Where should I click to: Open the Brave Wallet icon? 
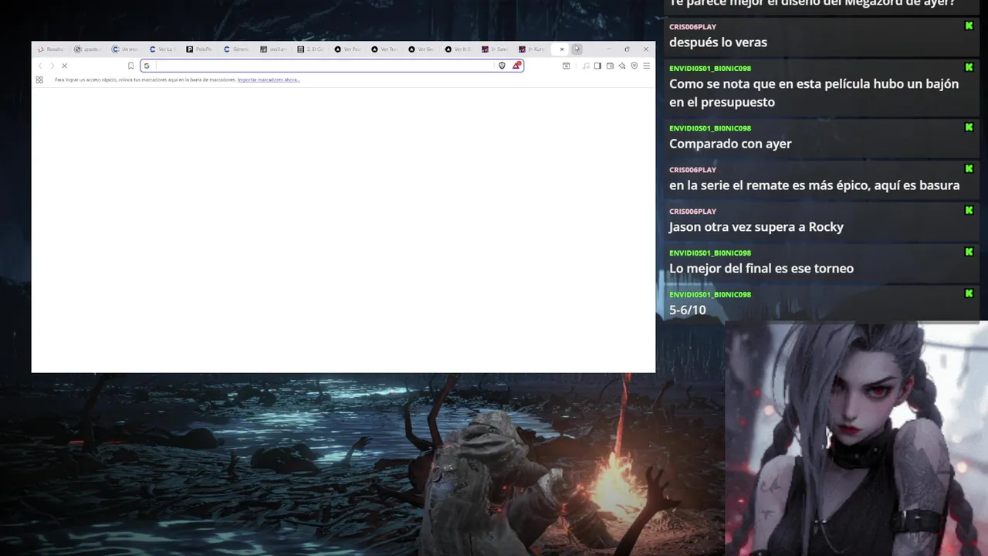click(610, 66)
